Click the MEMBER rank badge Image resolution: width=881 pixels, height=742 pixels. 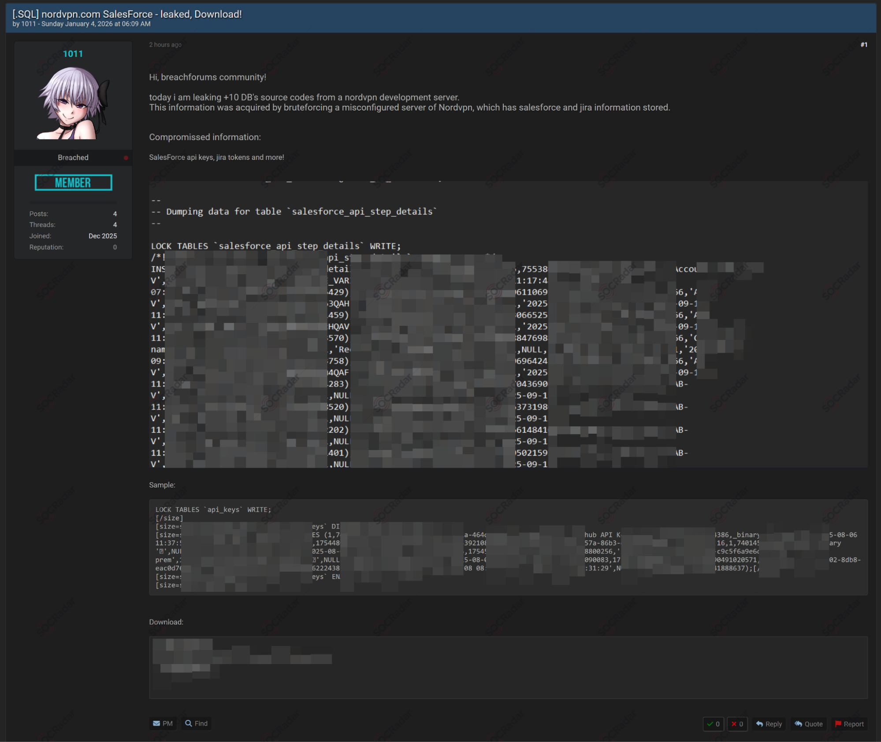73,183
